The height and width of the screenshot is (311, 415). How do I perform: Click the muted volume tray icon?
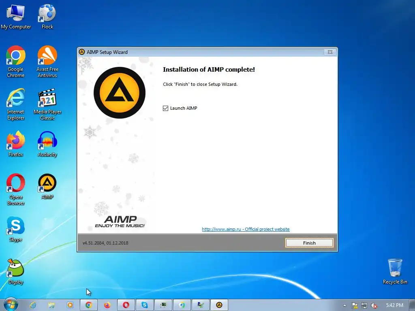point(374,305)
